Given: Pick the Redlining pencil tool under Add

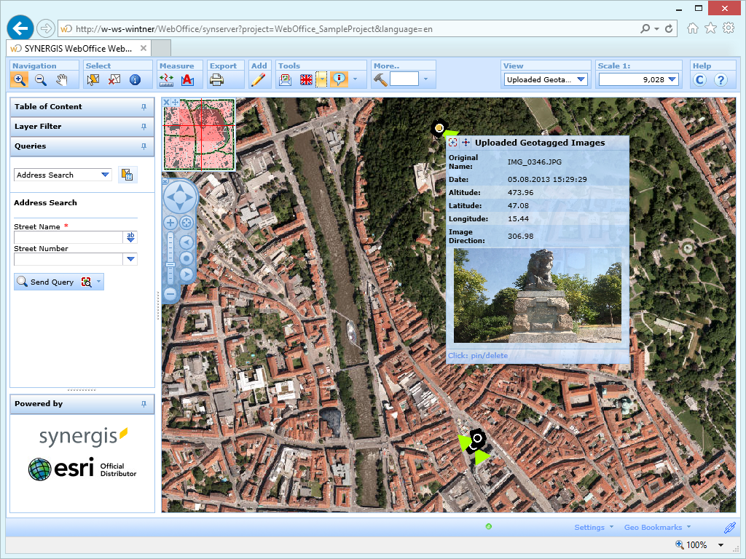Looking at the screenshot, I should [259, 80].
